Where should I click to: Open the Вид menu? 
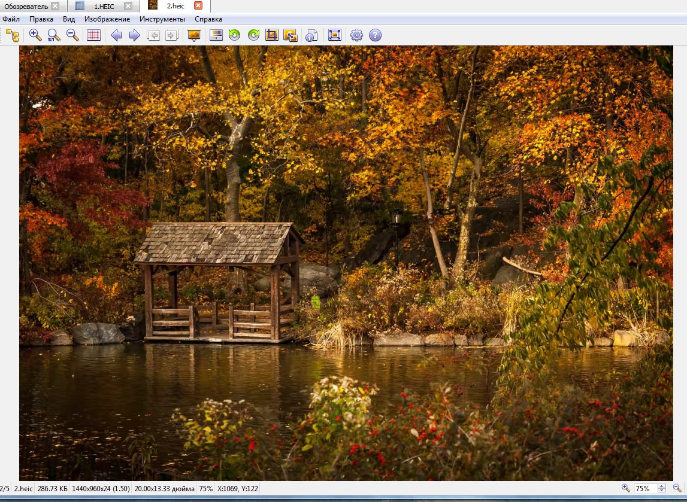pos(69,19)
